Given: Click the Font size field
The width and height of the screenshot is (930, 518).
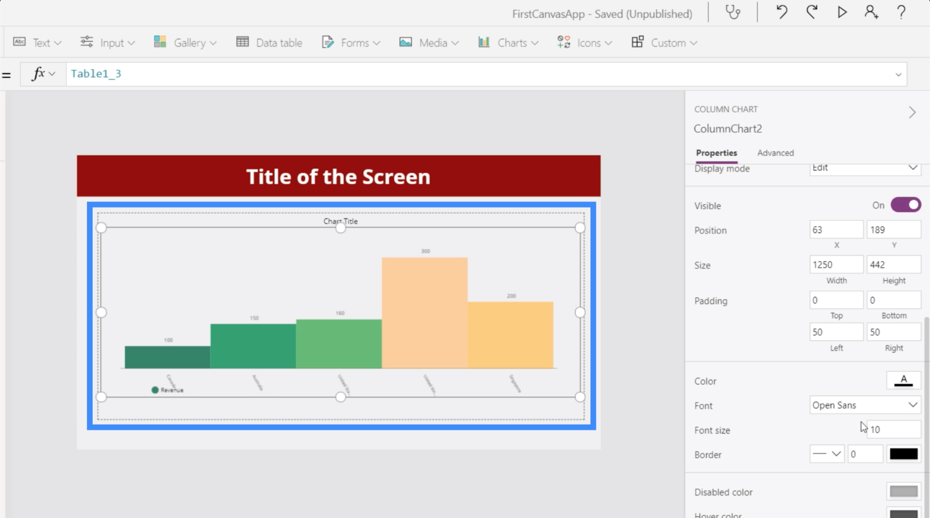Looking at the screenshot, I should tap(894, 430).
